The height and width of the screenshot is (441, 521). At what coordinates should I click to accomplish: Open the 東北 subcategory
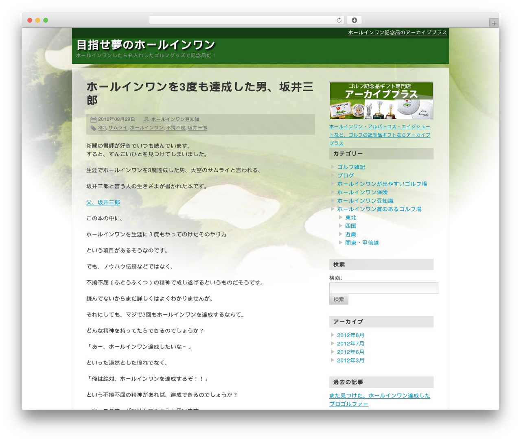(x=351, y=218)
